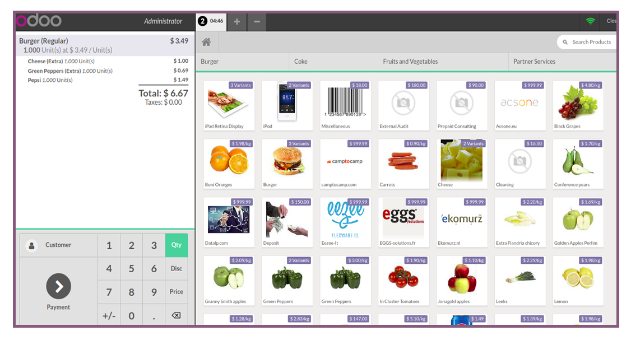Screen dimensions: 631x340
Task: Add camptocamp.com product
Action: coord(345,164)
